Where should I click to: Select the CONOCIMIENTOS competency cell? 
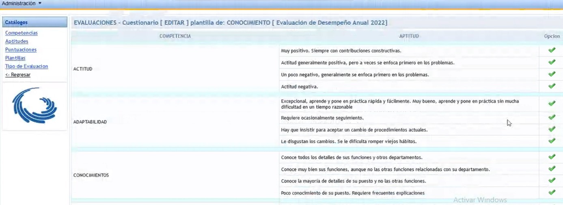(x=175, y=175)
